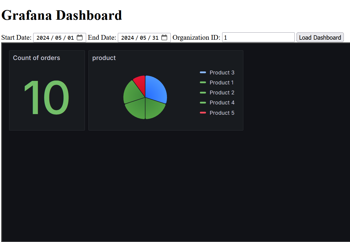
Task: Click the Product 1 legend color swatch
Action: (x=203, y=82)
